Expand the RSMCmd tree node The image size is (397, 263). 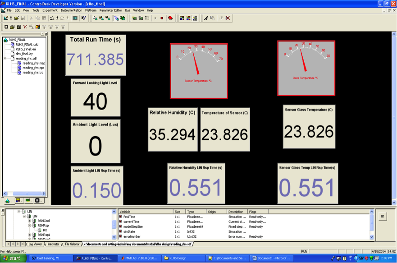[x=29, y=221]
